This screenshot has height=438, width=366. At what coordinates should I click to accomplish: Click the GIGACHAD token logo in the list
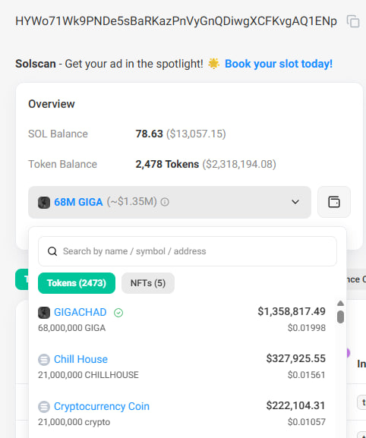pyautogui.click(x=44, y=312)
